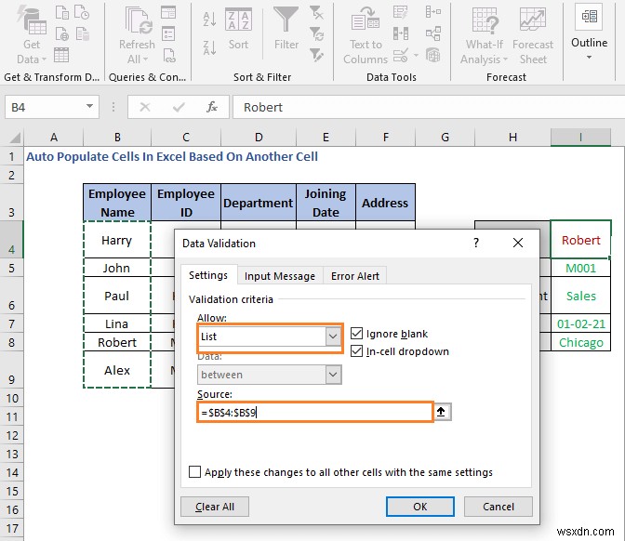Select column A header
Viewport: 625px width, 541px height.
[x=53, y=138]
